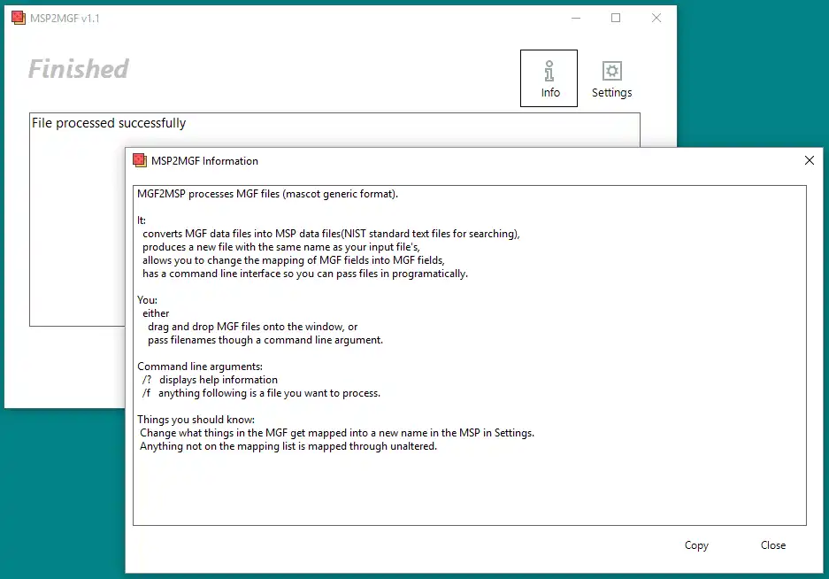Click 'Things you should know:' heading text
This screenshot has height=579, width=829.
click(x=196, y=420)
